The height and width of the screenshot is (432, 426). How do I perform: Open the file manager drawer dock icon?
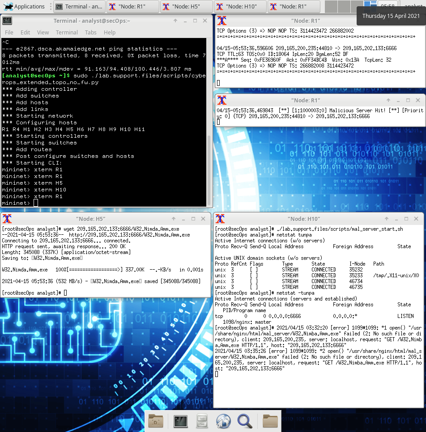pos(202,421)
